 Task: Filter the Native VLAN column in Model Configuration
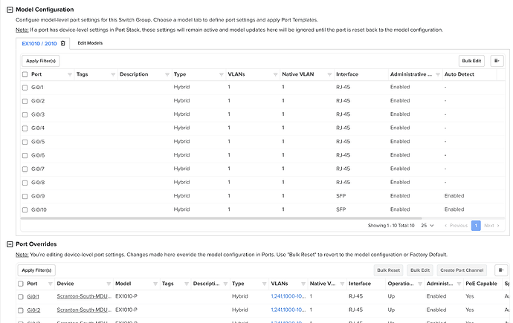[x=329, y=74]
